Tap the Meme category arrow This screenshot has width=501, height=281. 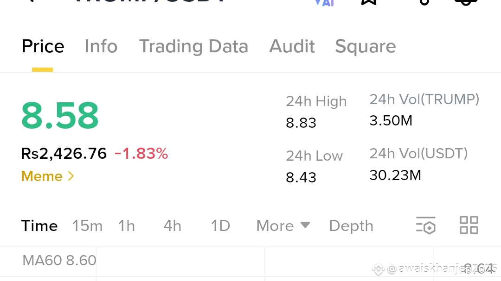(71, 176)
